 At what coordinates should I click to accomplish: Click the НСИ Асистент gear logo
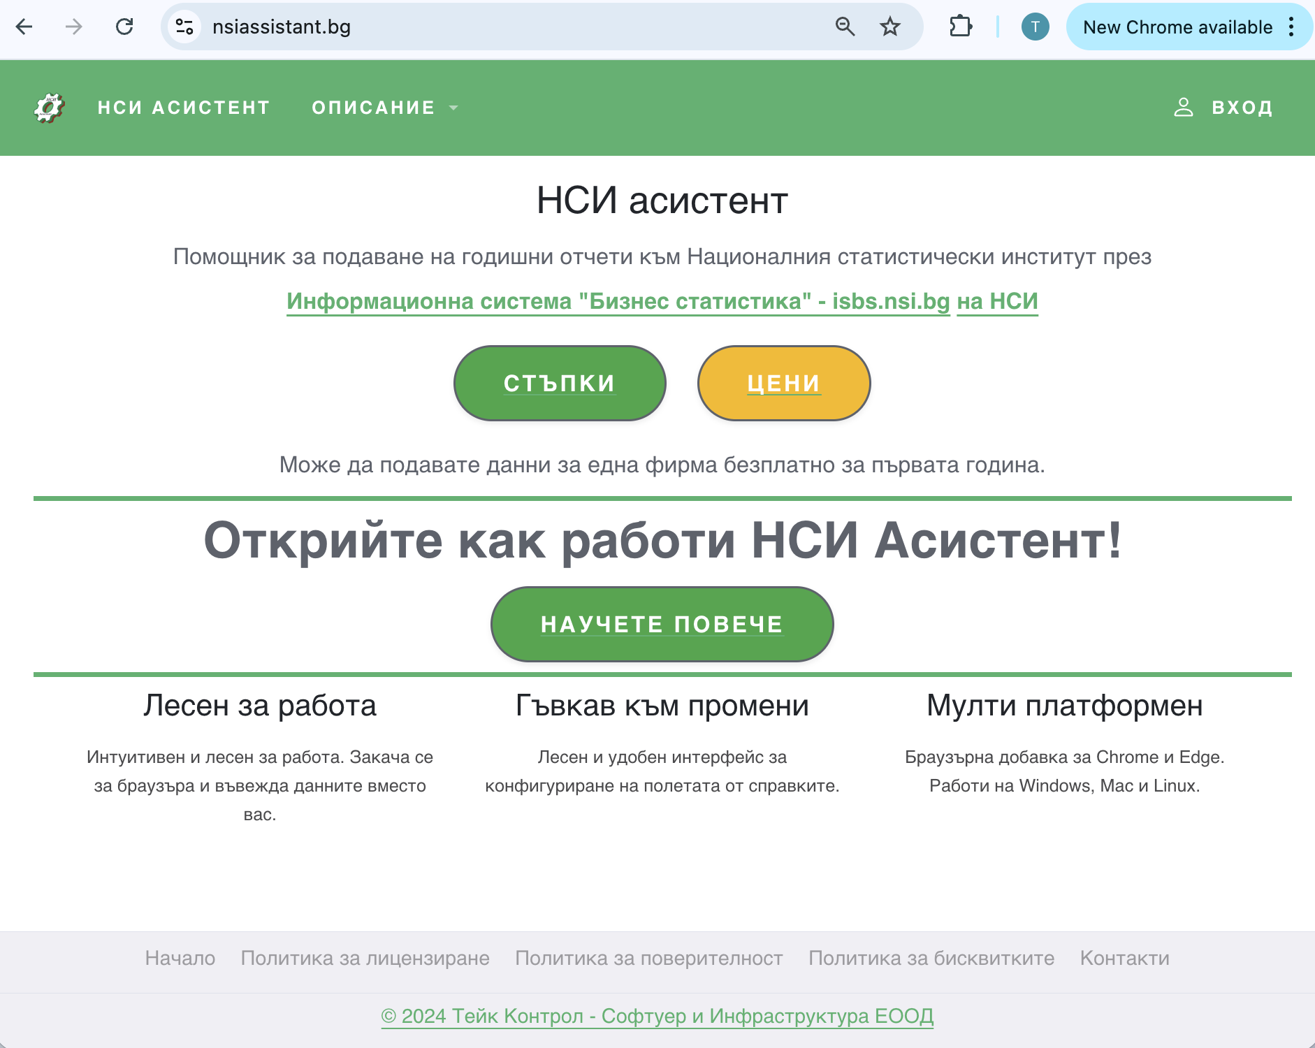(48, 107)
